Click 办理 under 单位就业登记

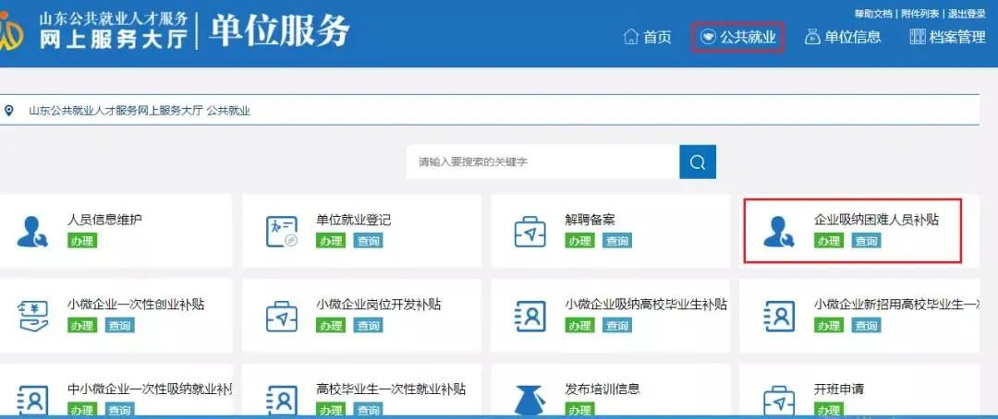coord(331,241)
